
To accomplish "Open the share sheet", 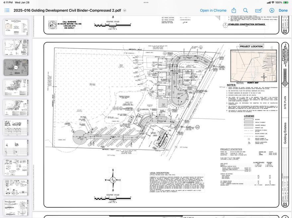I will (234, 10).
